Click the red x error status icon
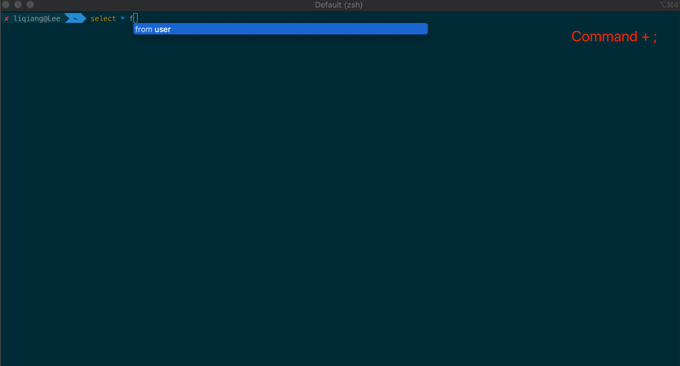Screen dimensions: 680x366 [6, 18]
